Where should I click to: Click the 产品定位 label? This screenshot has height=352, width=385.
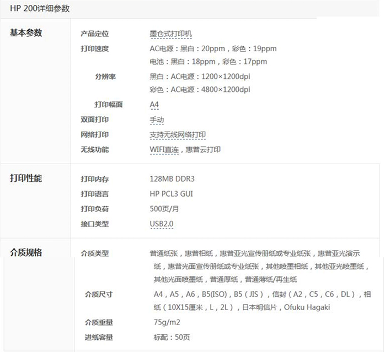(x=94, y=34)
